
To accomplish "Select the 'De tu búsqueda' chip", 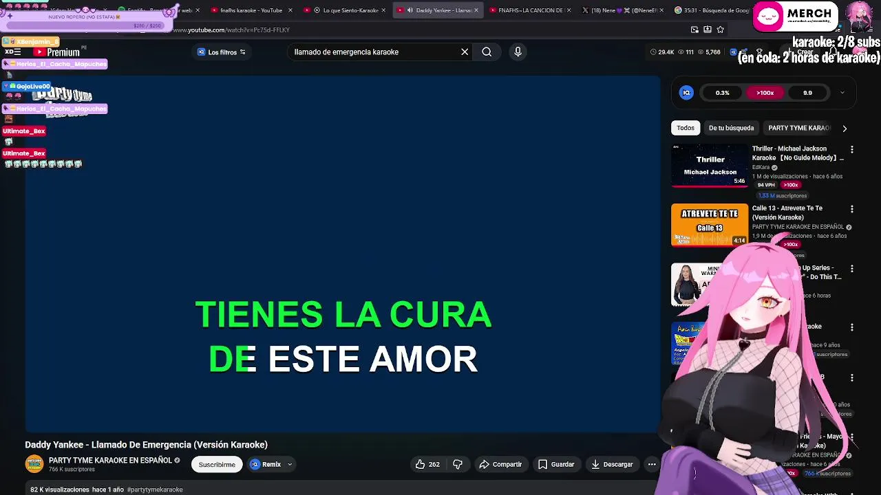I will (731, 128).
